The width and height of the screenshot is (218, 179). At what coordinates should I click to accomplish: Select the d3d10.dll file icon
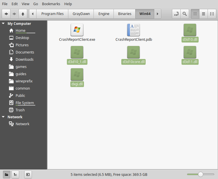click(190, 30)
